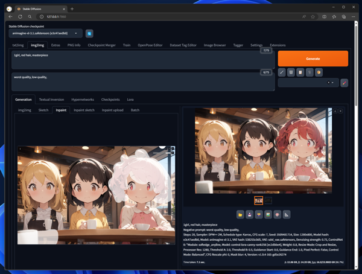Open the OpenPose Editor tab
This screenshot has height=274, width=362.
(x=150, y=45)
